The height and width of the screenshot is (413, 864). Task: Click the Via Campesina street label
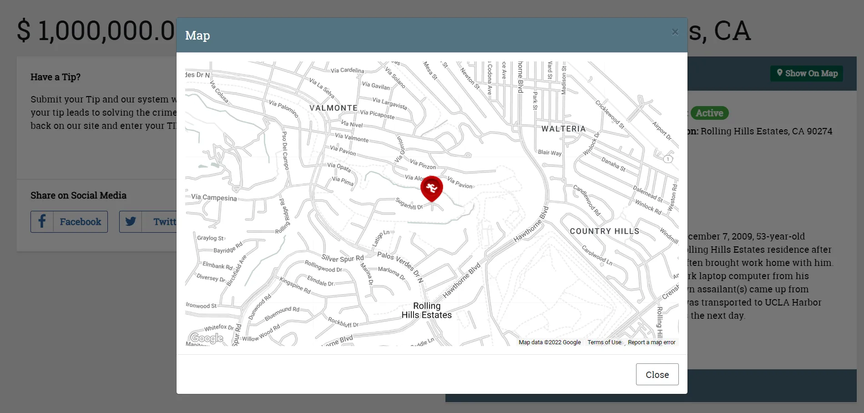pos(214,198)
